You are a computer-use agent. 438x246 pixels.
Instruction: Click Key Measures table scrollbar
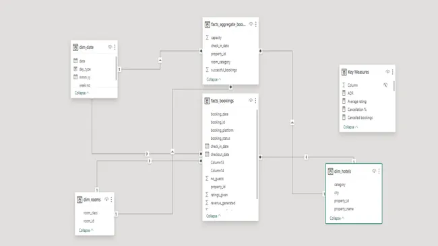394,86
